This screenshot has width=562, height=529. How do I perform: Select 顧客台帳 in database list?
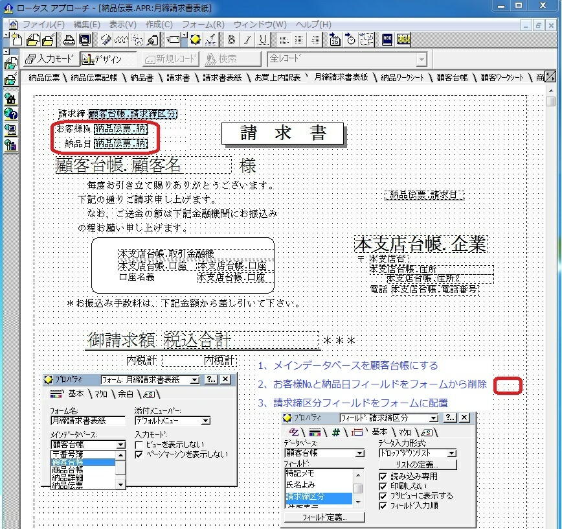[x=83, y=462]
